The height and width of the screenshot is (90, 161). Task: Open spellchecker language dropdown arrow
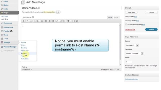(x=71, y=21)
